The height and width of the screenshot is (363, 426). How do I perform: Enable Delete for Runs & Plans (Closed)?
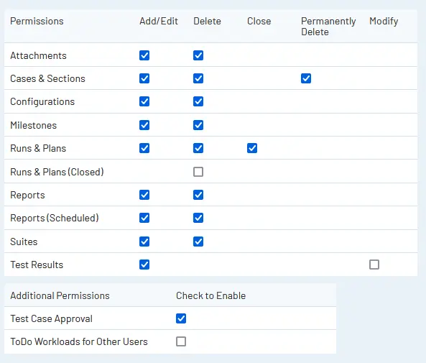click(x=198, y=172)
